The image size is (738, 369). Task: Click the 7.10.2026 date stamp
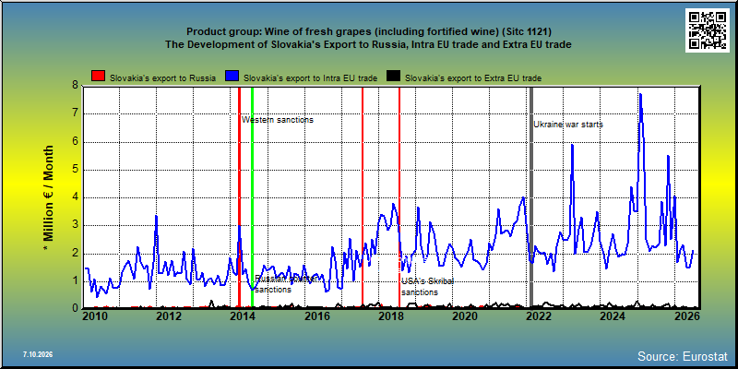[x=38, y=354]
